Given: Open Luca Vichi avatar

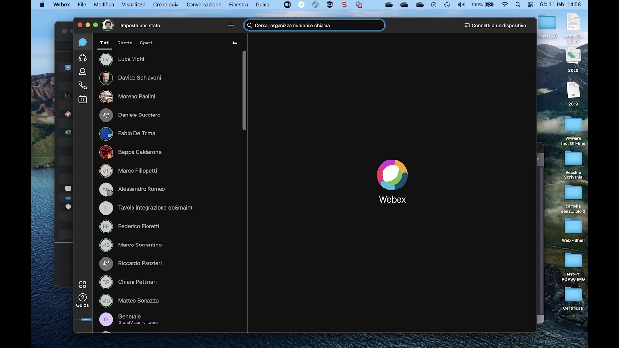Looking at the screenshot, I should click(106, 59).
